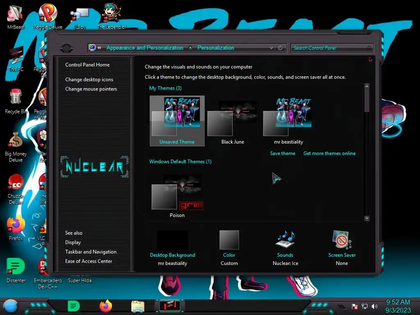The height and width of the screenshot is (315, 420).
Task: Open Ease of Access Center link
Action: tap(89, 261)
